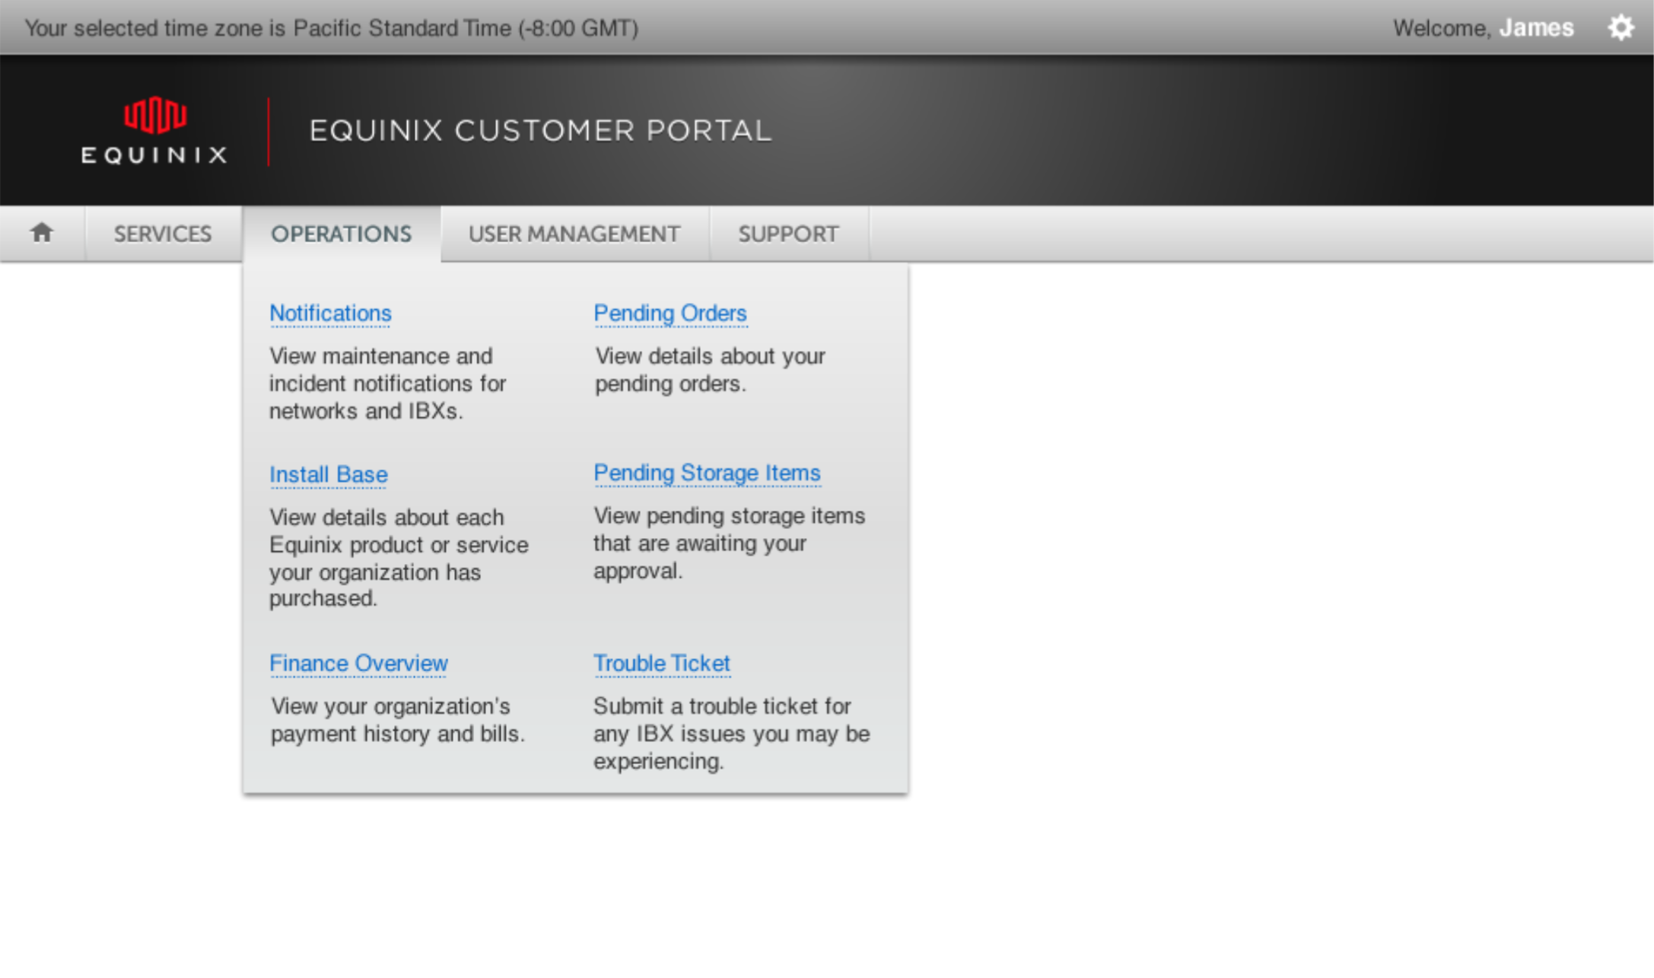Click the 'View pending storage items' description
The image size is (1654, 978).
point(729,543)
